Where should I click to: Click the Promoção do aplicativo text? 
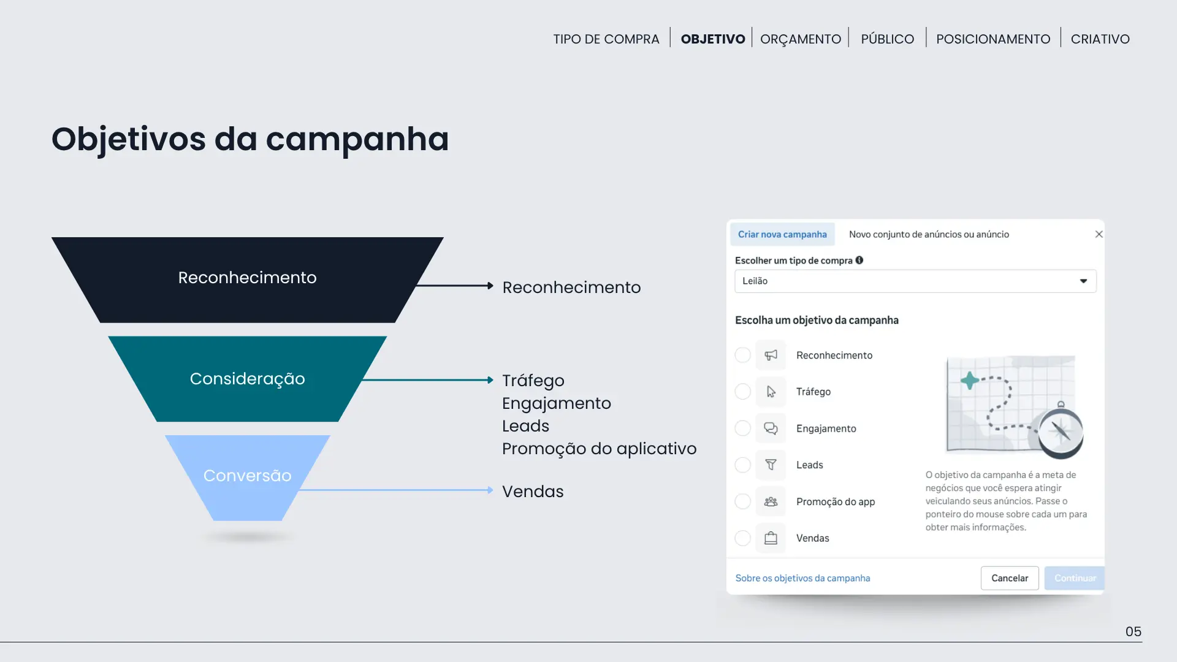tap(599, 449)
